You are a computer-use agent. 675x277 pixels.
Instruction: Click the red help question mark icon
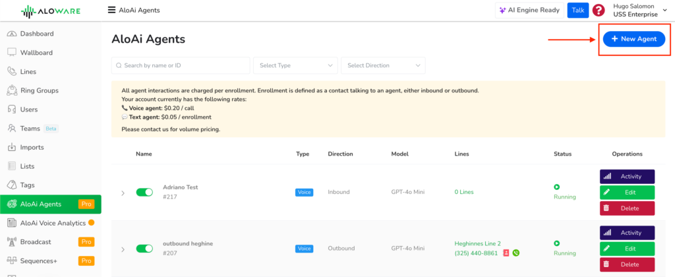click(x=599, y=11)
